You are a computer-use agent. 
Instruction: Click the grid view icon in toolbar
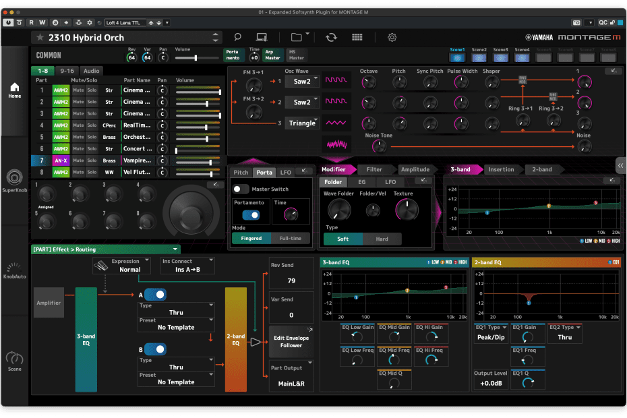357,37
